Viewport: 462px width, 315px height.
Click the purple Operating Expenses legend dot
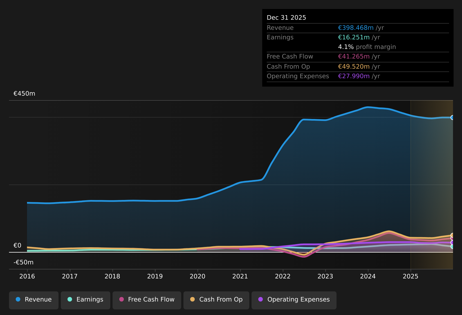(x=261, y=300)
